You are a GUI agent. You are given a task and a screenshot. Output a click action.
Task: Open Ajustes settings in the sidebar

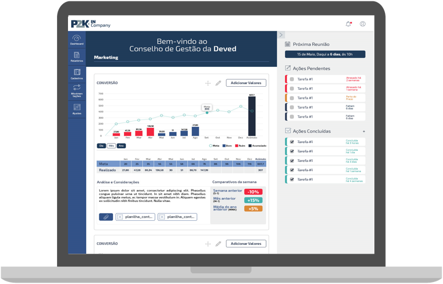tap(77, 109)
